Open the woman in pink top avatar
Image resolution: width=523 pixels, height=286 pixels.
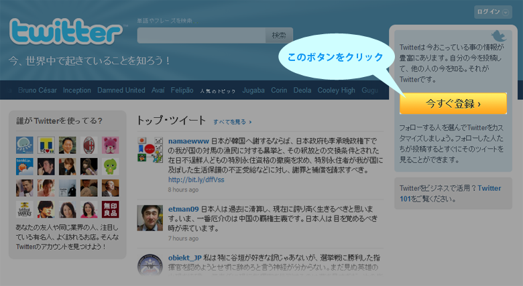[89, 210]
